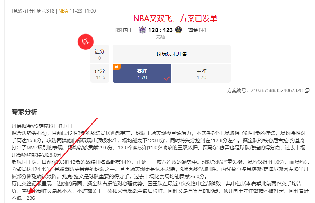The image size is (315, 203).
Task: Select the 主胜 1.70 betting option
Action: (201, 74)
